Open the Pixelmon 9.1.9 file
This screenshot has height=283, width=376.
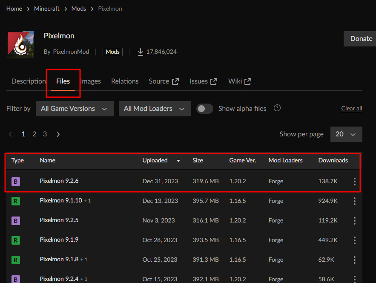click(x=59, y=240)
